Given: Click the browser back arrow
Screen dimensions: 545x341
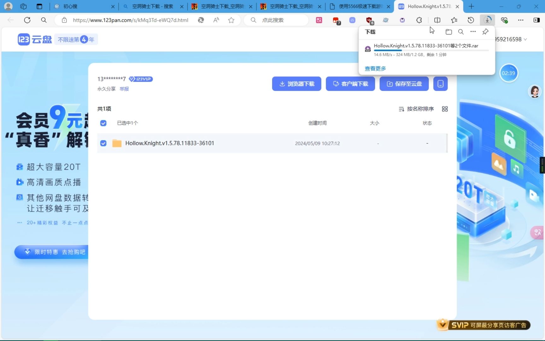Looking at the screenshot, I should tap(11, 20).
